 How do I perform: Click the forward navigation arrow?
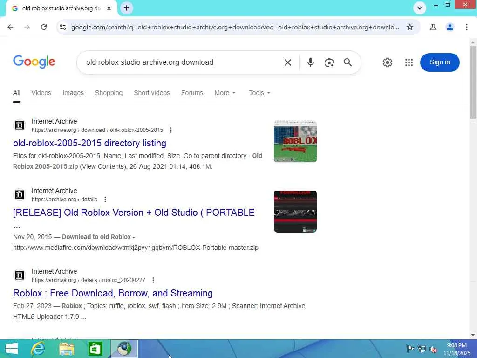27,27
